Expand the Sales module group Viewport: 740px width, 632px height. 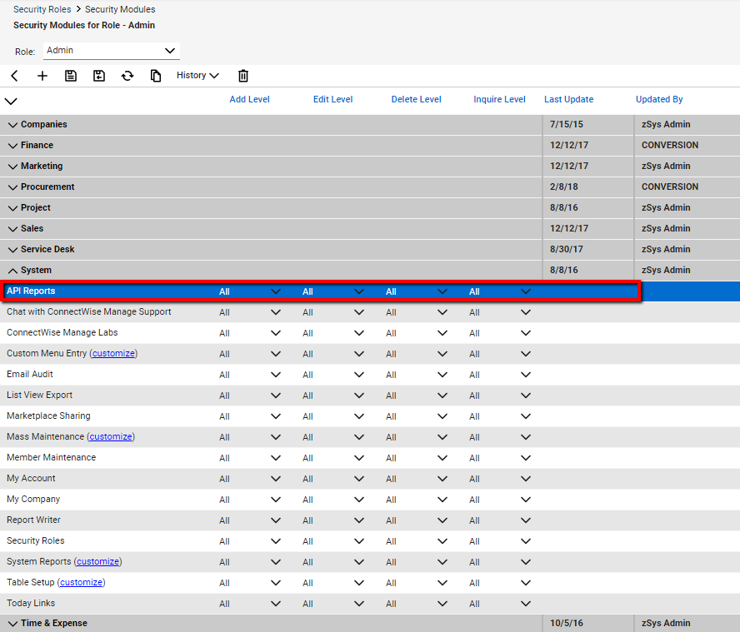coord(12,229)
